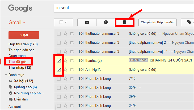Viewport: 194px width, 110px height.
Task: Mark importance on thanhct (2) email
Action: (72, 61)
